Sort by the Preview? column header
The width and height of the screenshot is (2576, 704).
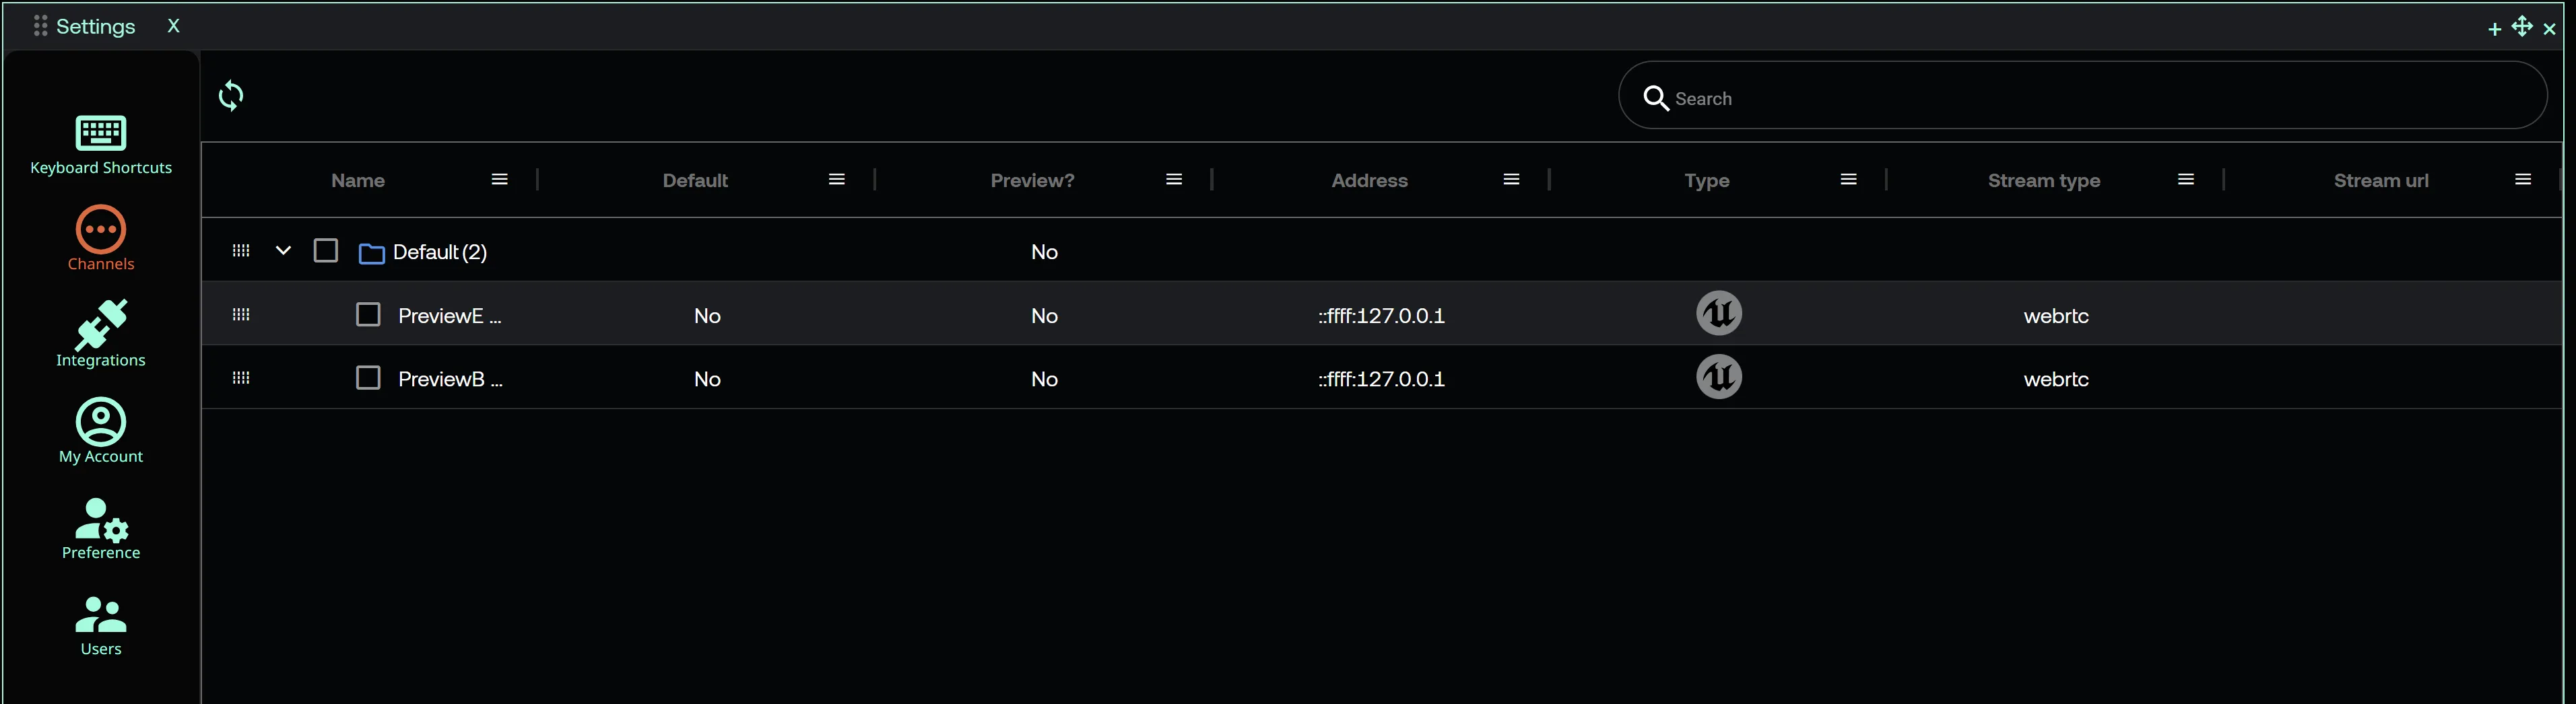tap(1031, 181)
